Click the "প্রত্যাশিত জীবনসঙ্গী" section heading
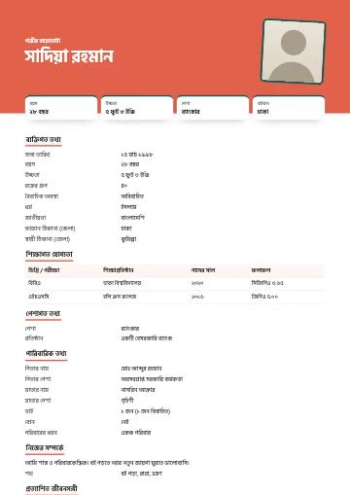350x495 pixels. 52,488
